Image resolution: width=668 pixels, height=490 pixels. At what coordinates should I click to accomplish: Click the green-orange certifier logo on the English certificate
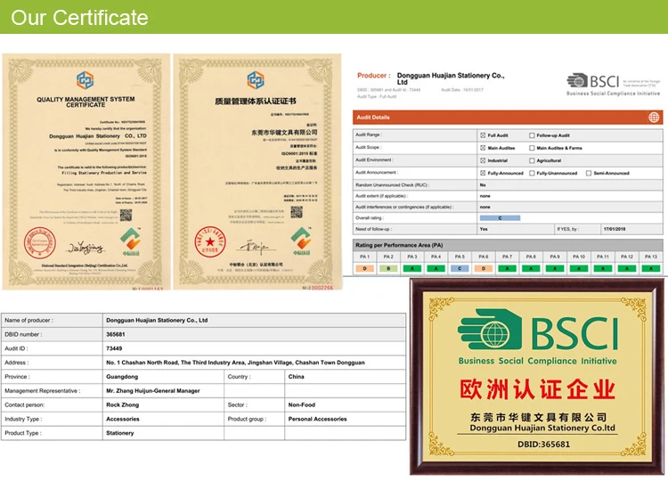coord(130,241)
